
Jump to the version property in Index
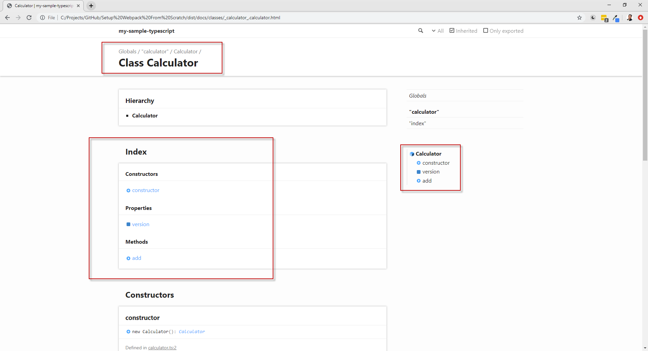tap(140, 224)
